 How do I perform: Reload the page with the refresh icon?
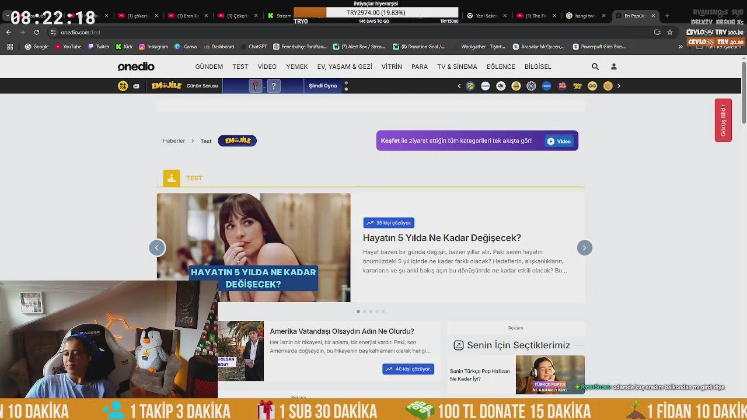click(x=37, y=32)
